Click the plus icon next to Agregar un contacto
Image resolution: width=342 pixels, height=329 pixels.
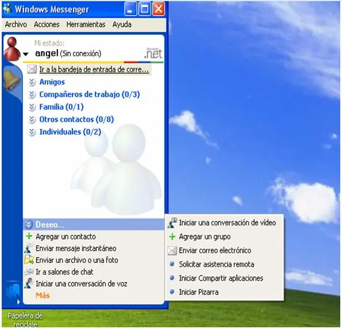click(x=29, y=236)
